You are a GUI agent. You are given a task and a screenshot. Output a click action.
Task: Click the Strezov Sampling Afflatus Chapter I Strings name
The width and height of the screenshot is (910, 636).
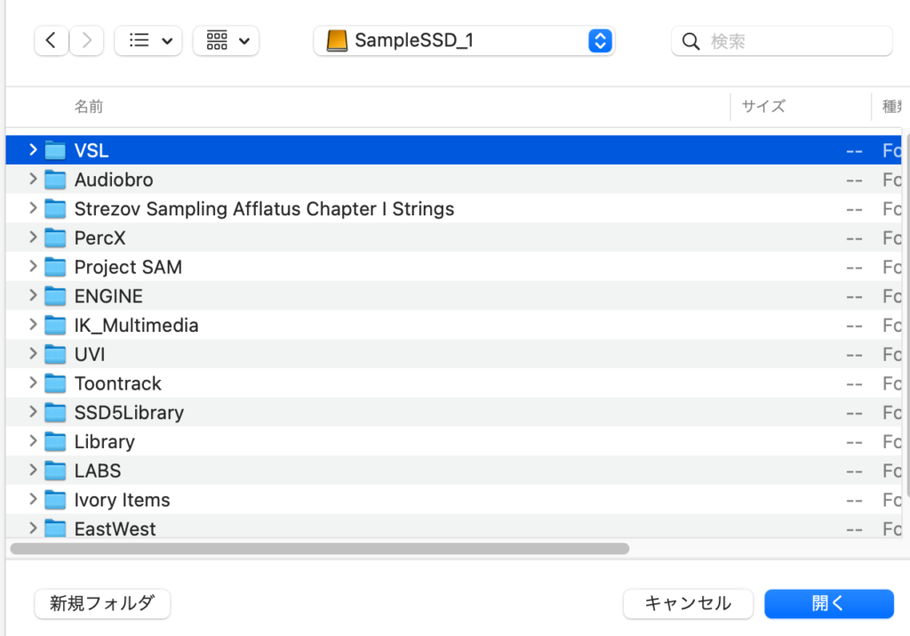264,208
